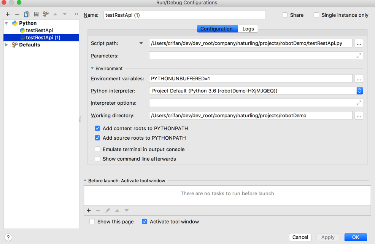Uncheck Add content roots to PYTHONPATH
Screen dimensions: 375x244
click(98, 129)
